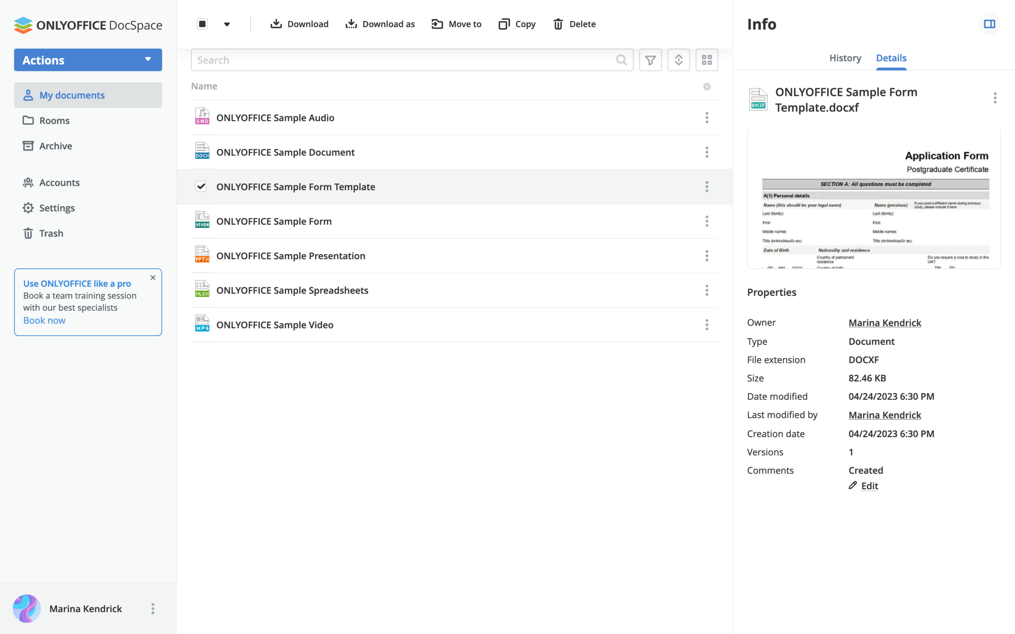This screenshot has width=1015, height=634.
Task: Select the Sample Document DOCX icon
Action: (202, 151)
